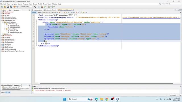Click the Check XML icon in editor toolbar

[81, 12]
